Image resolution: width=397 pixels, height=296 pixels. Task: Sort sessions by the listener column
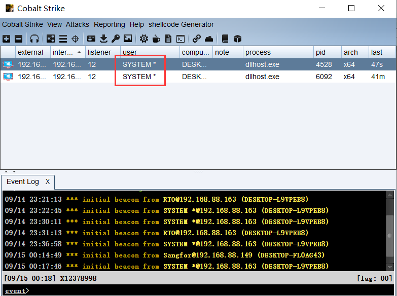[103, 52]
